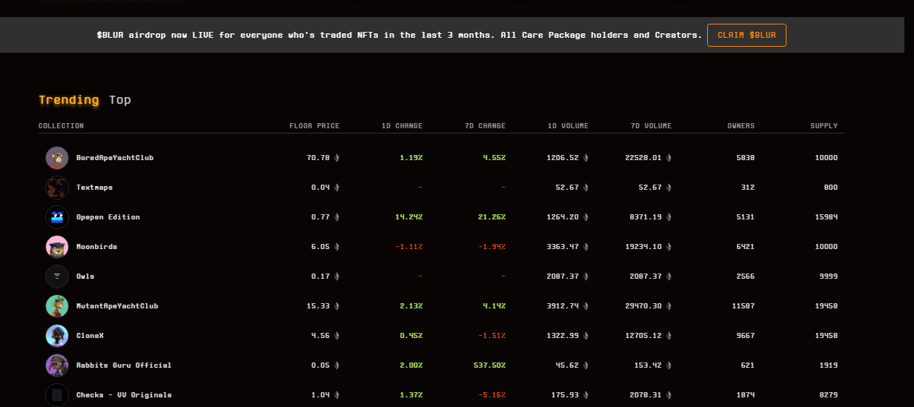The width and height of the screenshot is (914, 407).
Task: Open the Rabbits Guru Official name
Action: [x=124, y=365]
